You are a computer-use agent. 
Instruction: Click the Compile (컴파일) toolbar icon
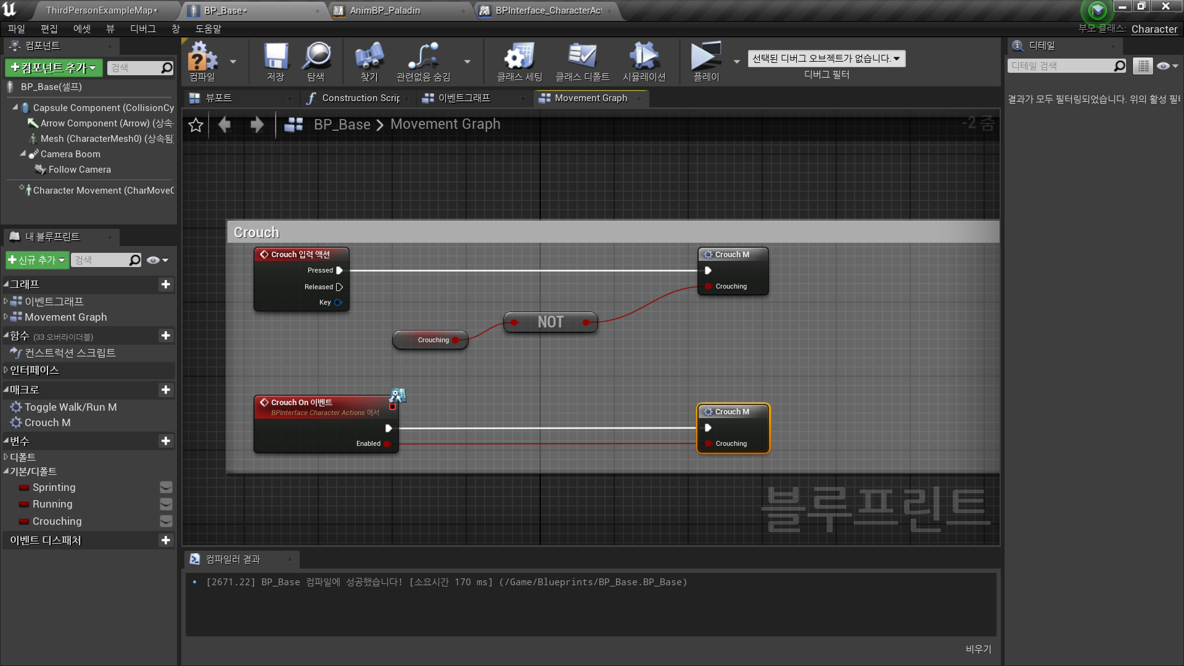pos(202,57)
